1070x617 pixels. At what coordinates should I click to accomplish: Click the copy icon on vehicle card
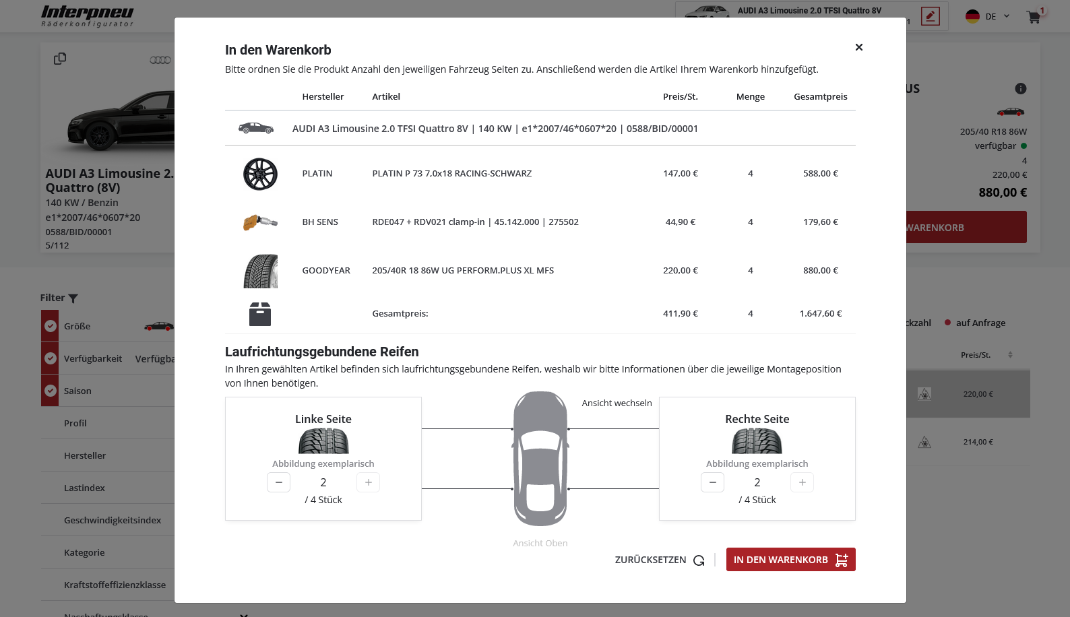[x=60, y=59]
